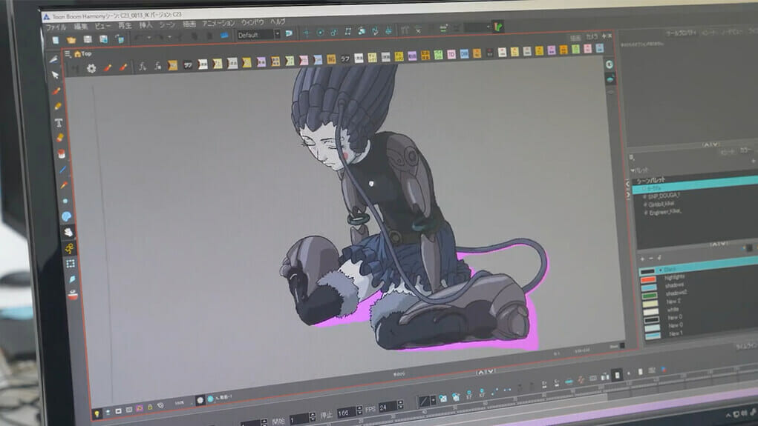Viewport: 758px width, 426px height.
Task: Toggle the light table bulb icon
Action: tap(97, 414)
